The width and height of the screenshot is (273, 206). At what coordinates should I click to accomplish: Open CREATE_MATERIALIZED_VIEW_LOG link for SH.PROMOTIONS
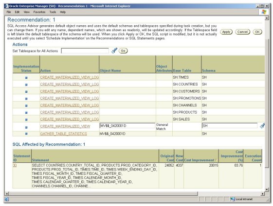tap(70, 98)
